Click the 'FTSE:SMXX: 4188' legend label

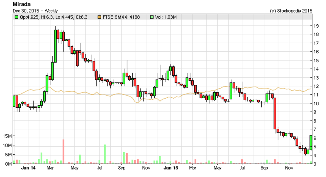point(121,17)
